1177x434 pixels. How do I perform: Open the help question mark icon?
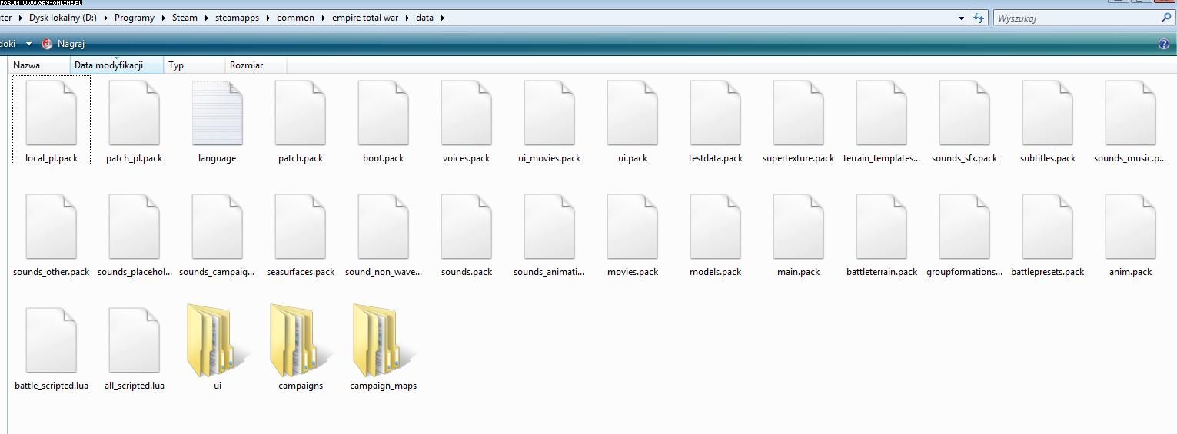[x=1163, y=44]
